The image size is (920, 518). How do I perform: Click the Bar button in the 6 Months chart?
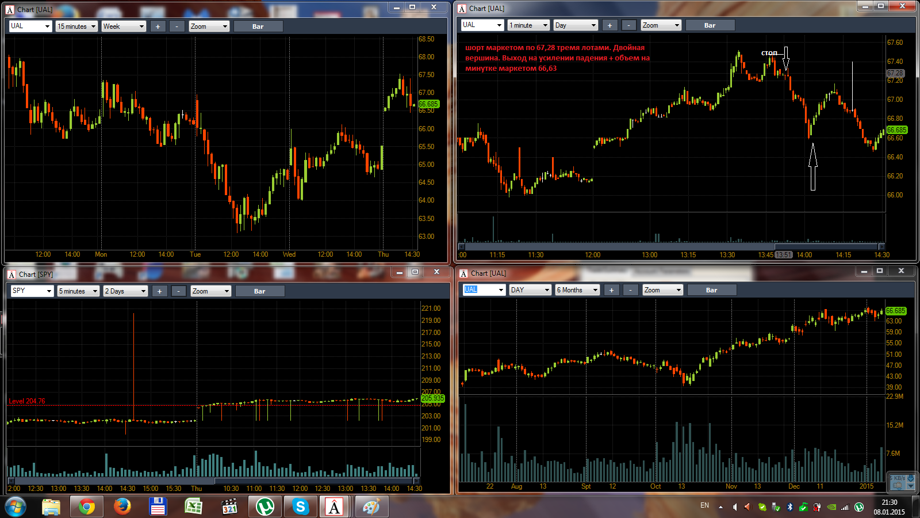[x=712, y=290]
